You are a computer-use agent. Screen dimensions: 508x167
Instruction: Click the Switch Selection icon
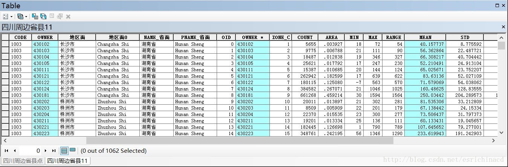click(x=43, y=17)
